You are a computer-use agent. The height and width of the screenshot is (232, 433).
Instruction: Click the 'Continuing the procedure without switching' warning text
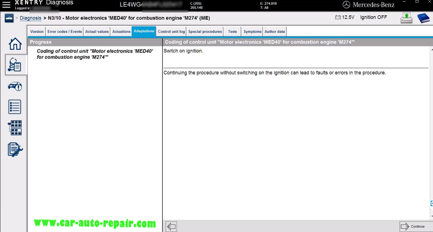tap(275, 72)
